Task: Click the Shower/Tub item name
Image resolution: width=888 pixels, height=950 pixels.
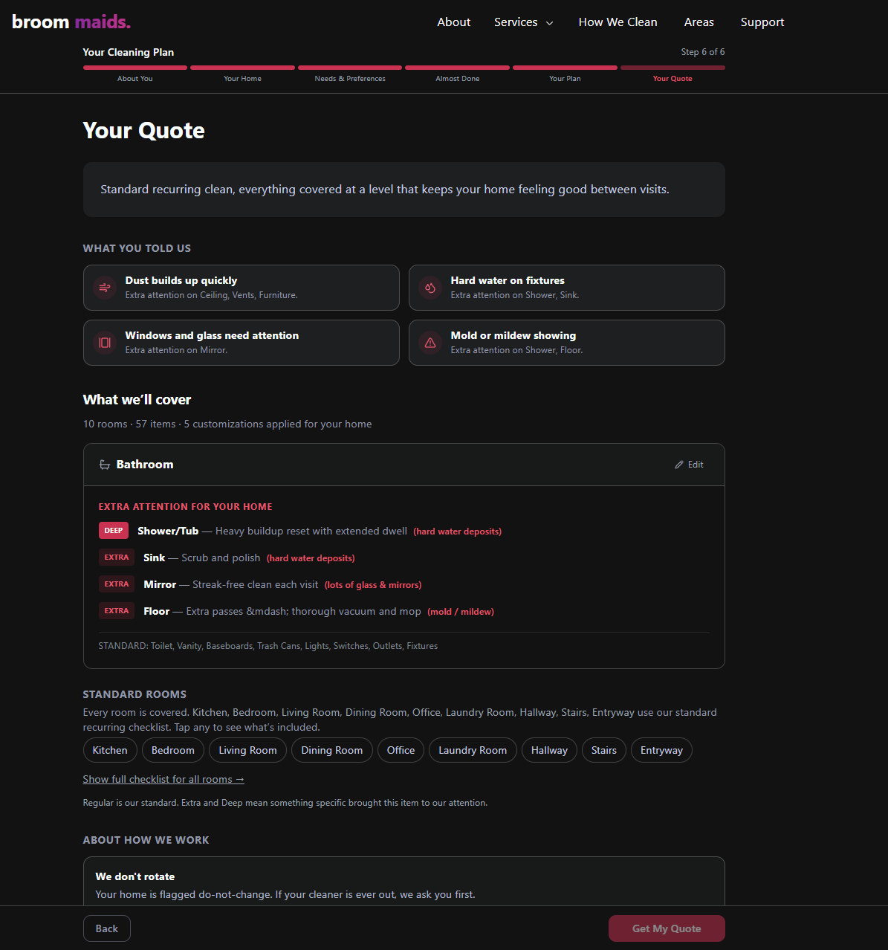Action: tap(168, 531)
